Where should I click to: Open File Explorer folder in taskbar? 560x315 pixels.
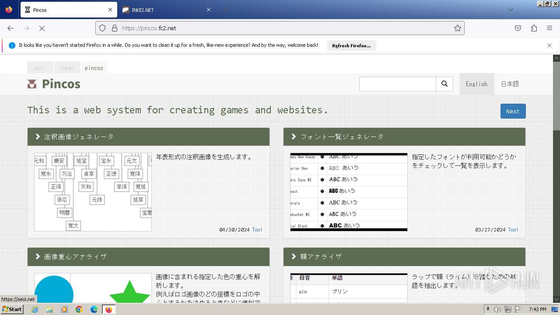point(49,309)
